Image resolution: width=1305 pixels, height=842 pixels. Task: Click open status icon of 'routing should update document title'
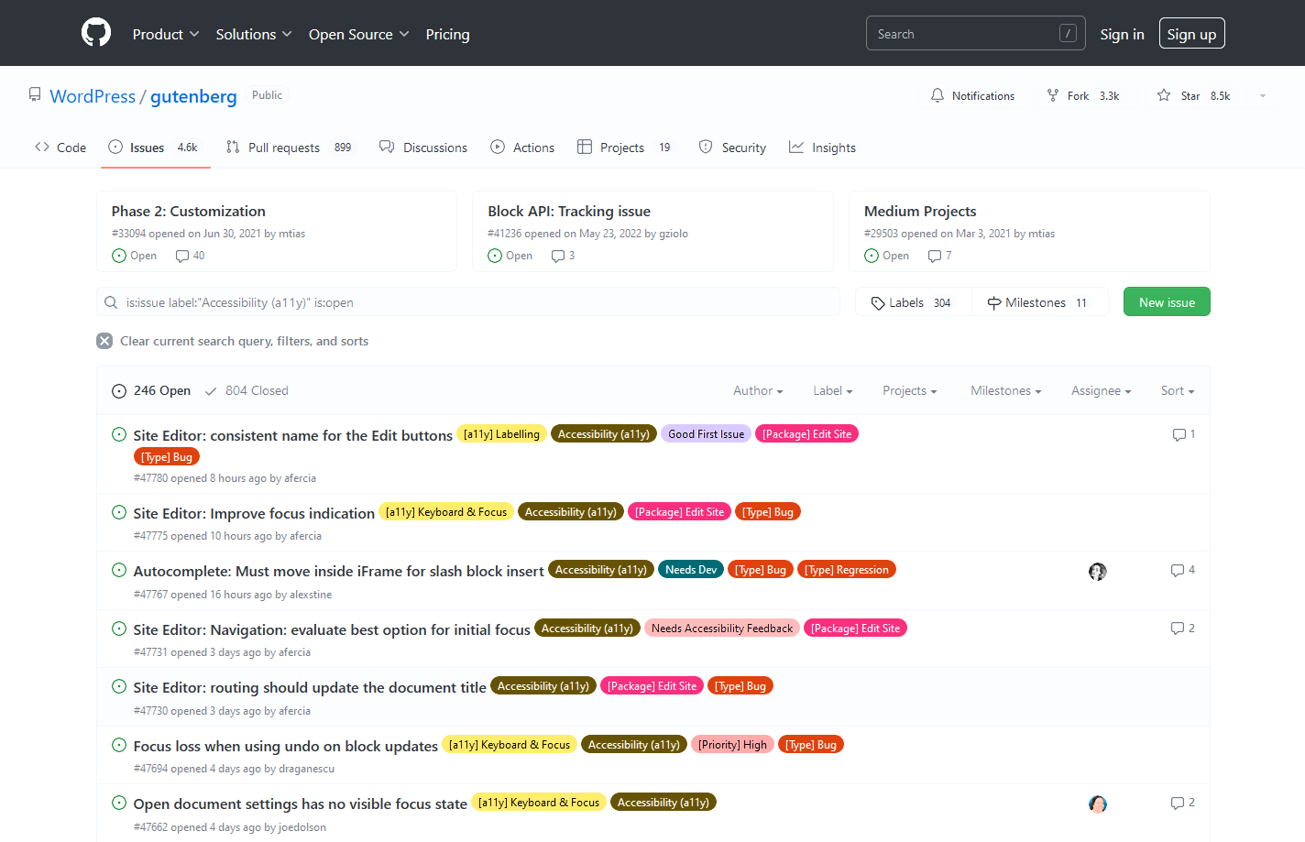(119, 686)
